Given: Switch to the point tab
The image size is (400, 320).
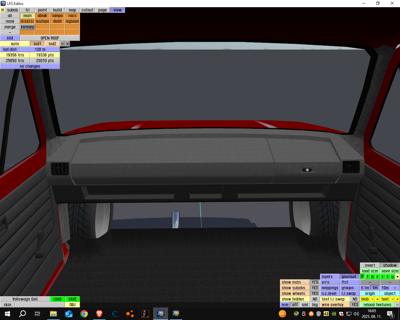Looking at the screenshot, I should click(x=42, y=10).
